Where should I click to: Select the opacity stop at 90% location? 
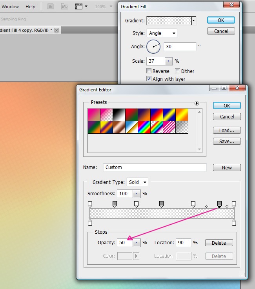[220, 204]
